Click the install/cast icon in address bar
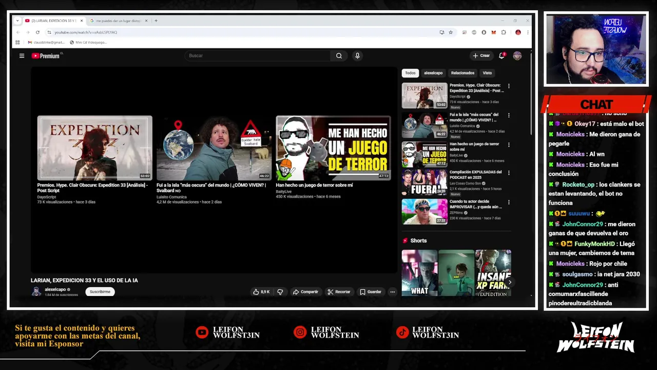657x370 pixels. [x=441, y=32]
